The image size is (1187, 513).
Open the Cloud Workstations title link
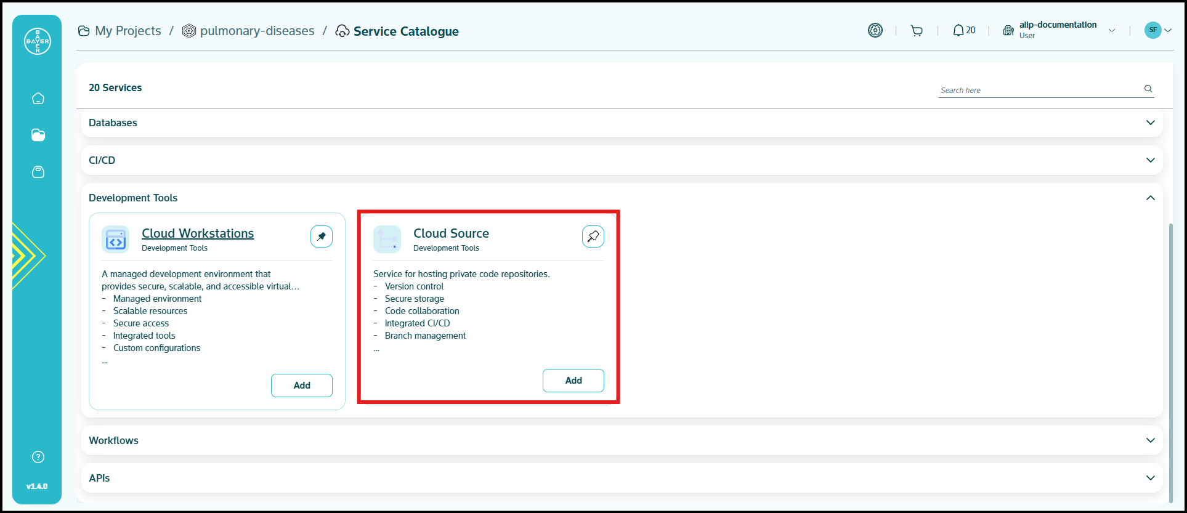[x=198, y=233]
